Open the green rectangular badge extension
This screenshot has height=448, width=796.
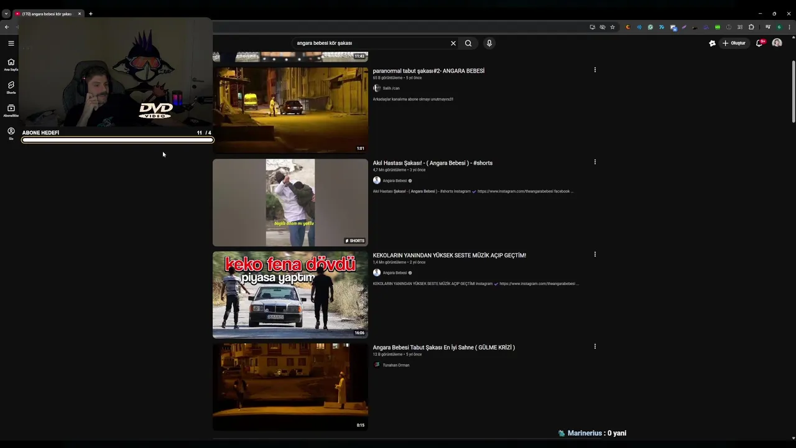click(718, 27)
